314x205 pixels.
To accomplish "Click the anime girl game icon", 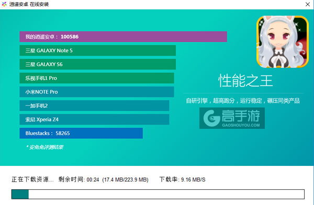I will pyautogui.click(x=283, y=42).
